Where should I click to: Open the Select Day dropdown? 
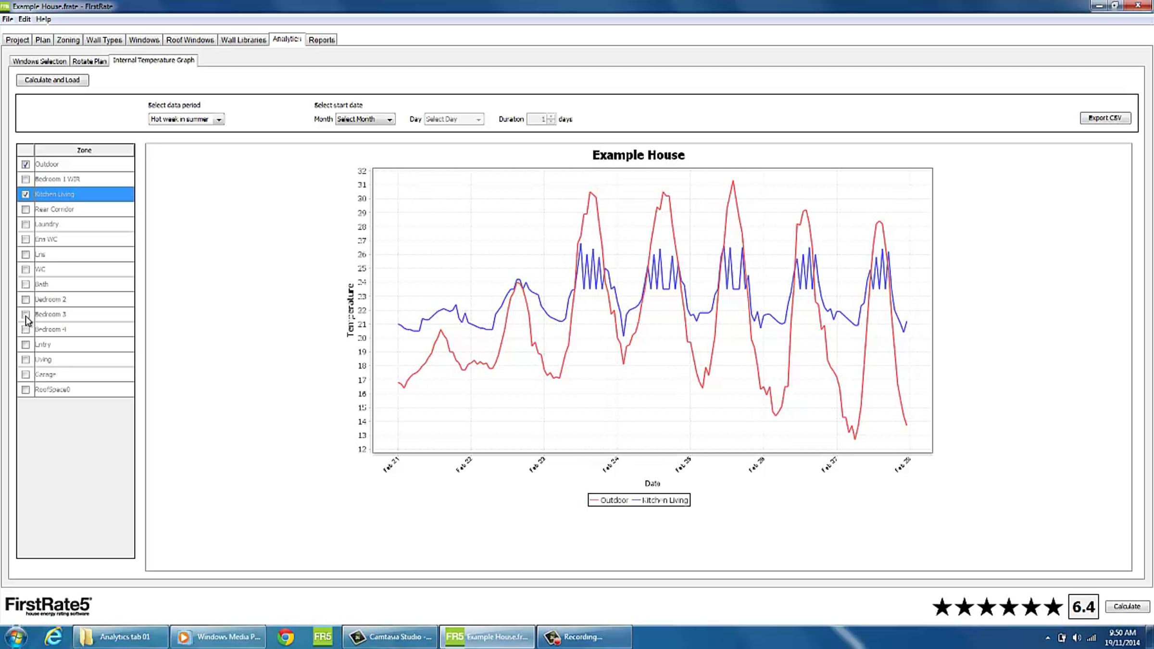point(454,119)
